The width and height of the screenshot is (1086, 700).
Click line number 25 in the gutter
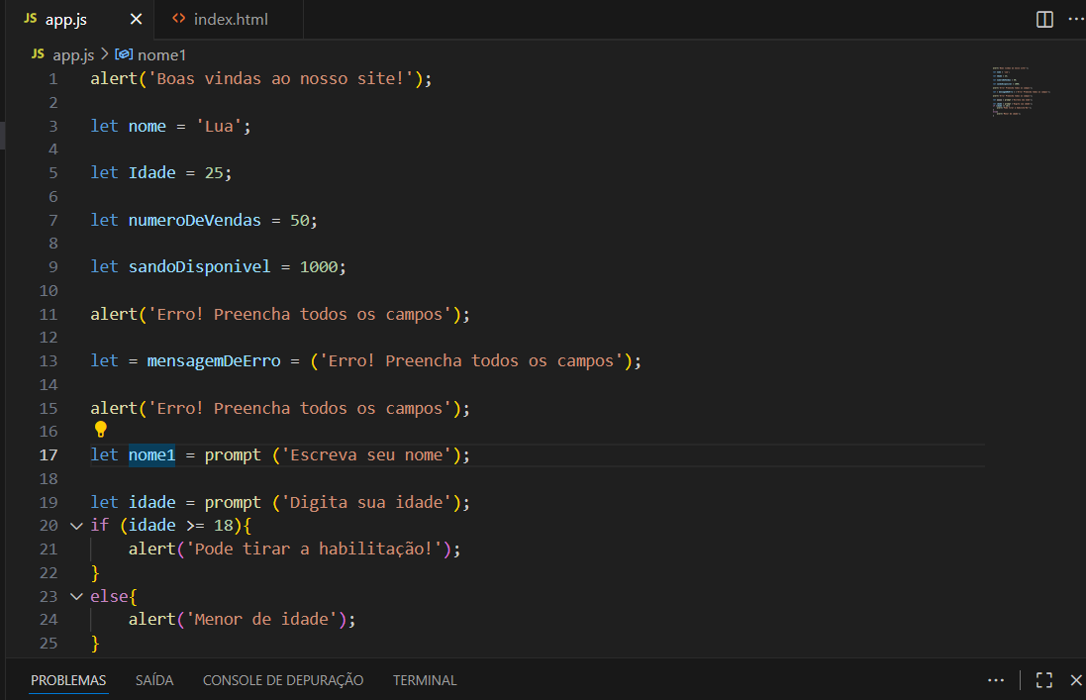click(x=49, y=644)
